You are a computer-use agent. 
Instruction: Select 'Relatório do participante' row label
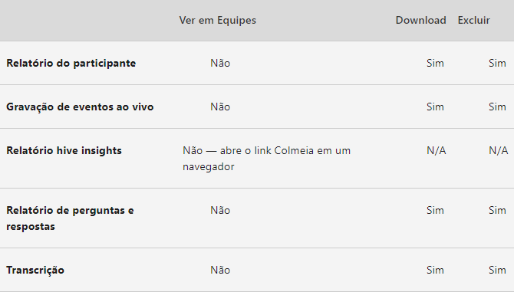71,63
